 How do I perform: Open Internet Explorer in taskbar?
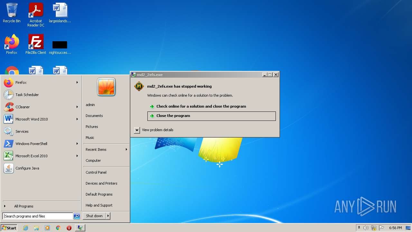[26, 228]
